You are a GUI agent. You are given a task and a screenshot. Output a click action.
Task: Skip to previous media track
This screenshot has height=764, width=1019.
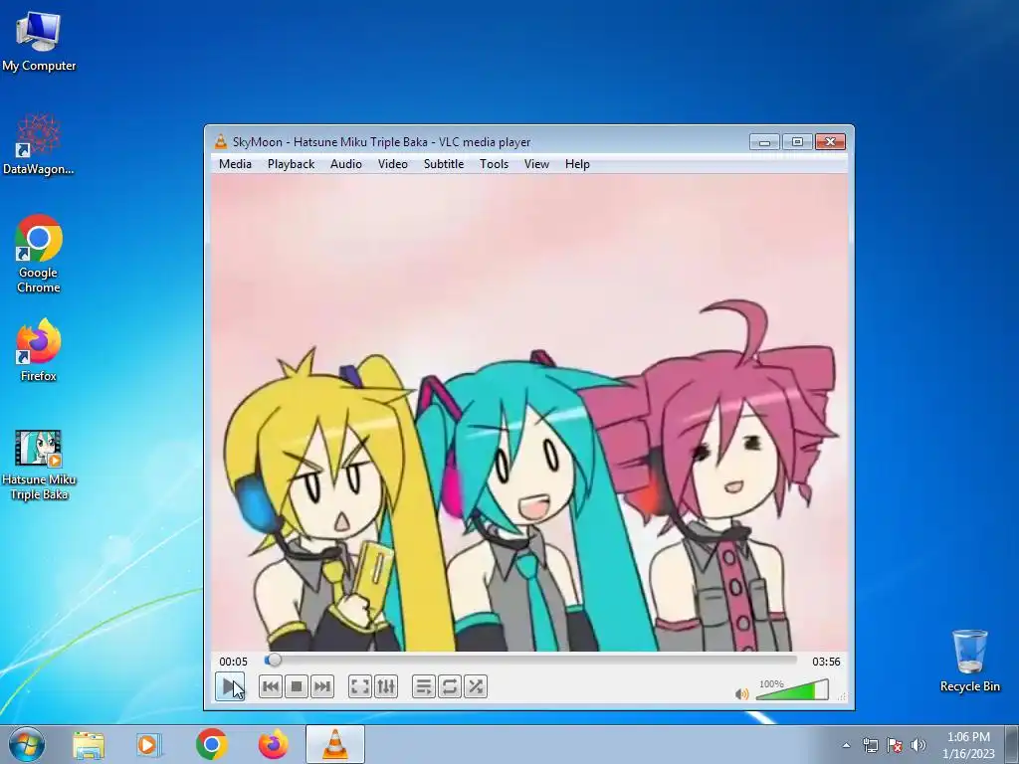(271, 686)
